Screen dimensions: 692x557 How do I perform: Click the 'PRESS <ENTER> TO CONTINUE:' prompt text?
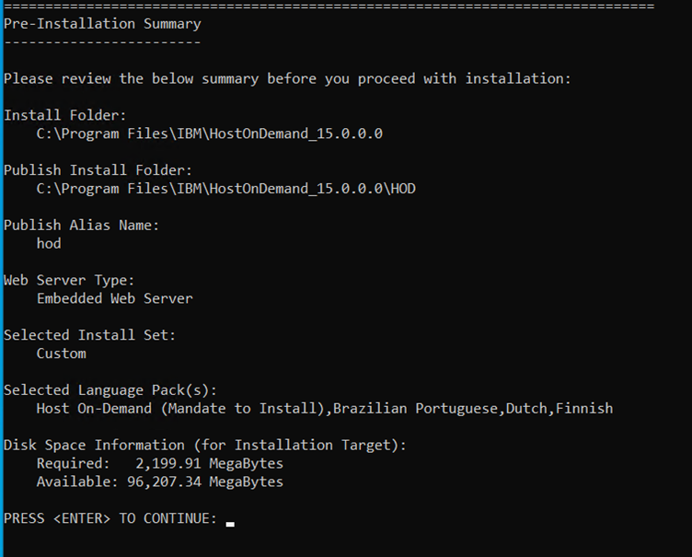tap(110, 518)
